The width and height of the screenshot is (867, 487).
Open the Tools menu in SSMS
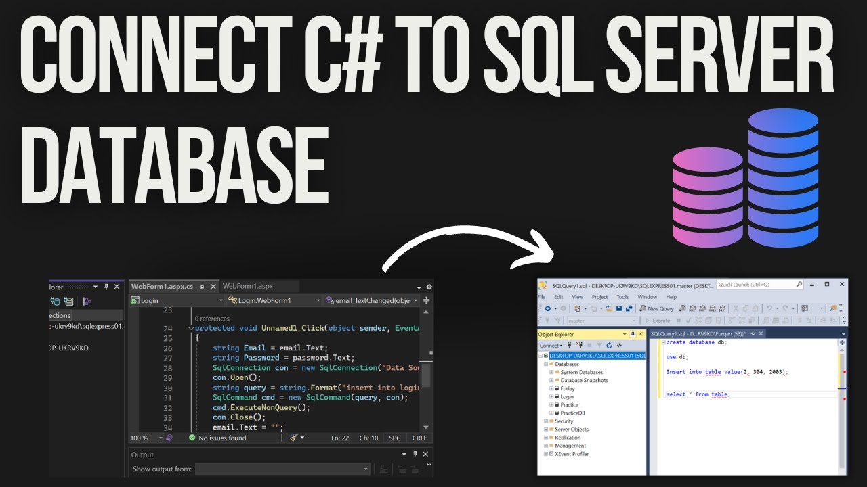coord(622,297)
